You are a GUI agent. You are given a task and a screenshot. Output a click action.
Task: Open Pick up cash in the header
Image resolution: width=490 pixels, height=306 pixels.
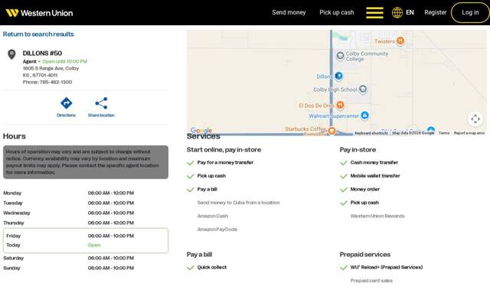337,12
